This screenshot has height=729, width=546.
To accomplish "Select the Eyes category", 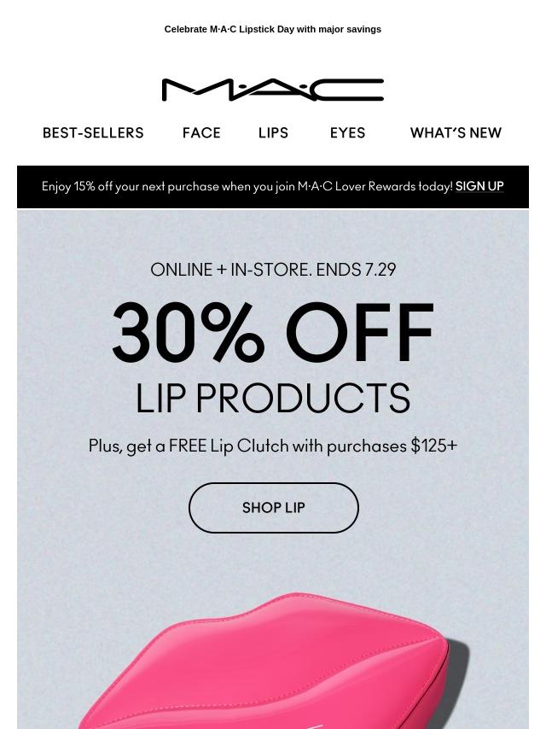I will click(347, 133).
